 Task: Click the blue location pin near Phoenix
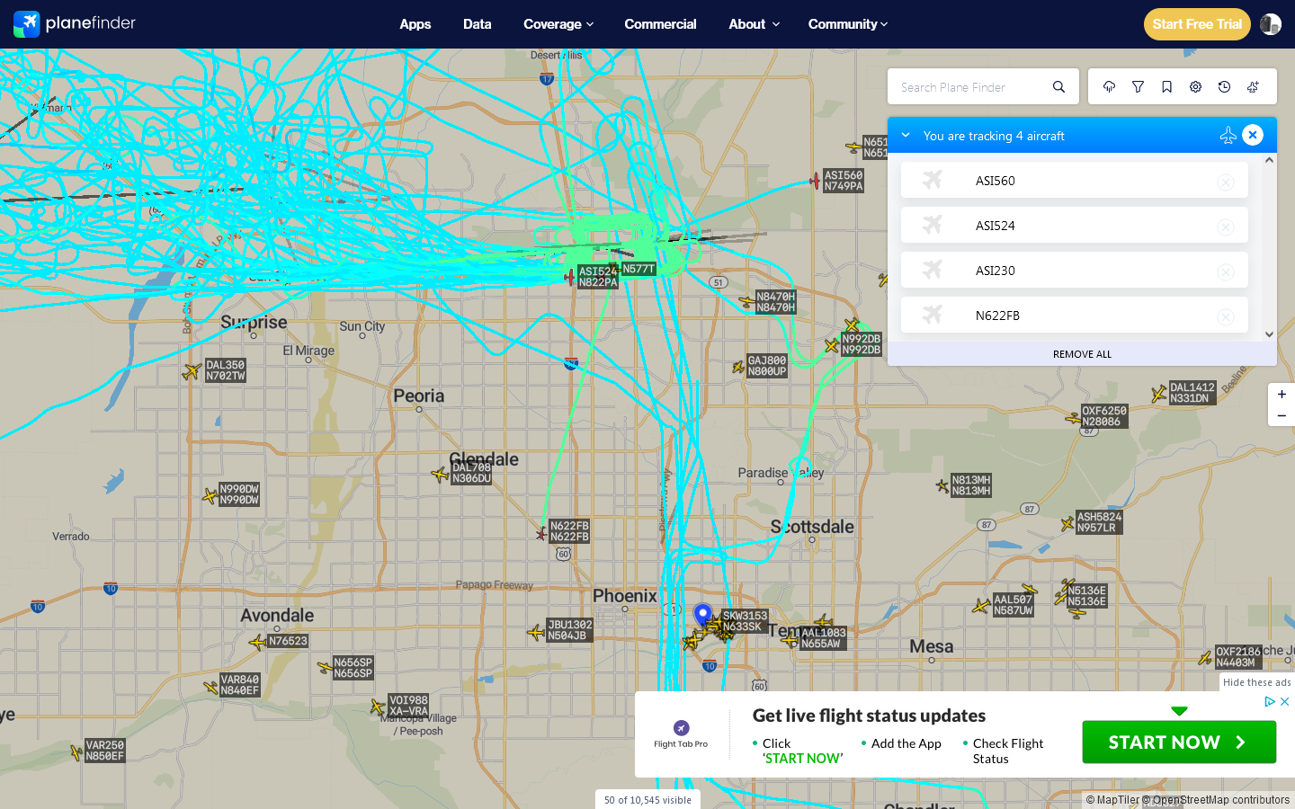(703, 615)
